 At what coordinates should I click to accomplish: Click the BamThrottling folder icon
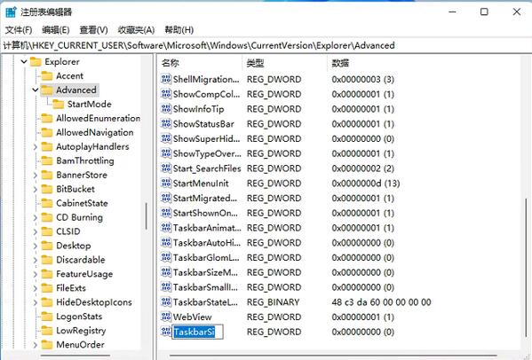[47, 160]
